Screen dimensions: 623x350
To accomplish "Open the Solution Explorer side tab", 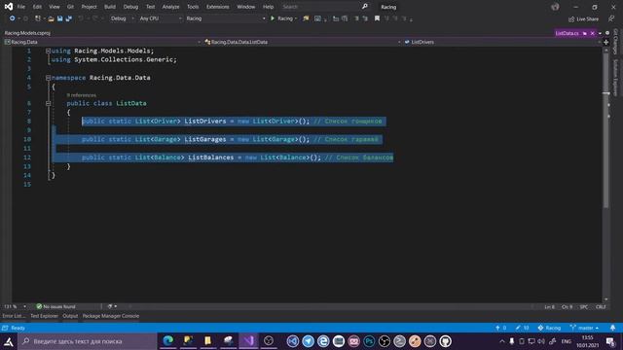I will coord(615,78).
